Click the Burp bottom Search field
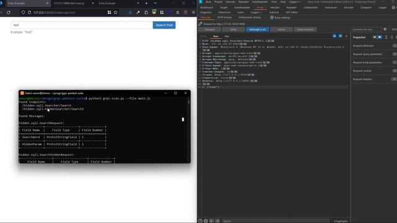Viewport: 397px width, 223px height. click(x=275, y=221)
